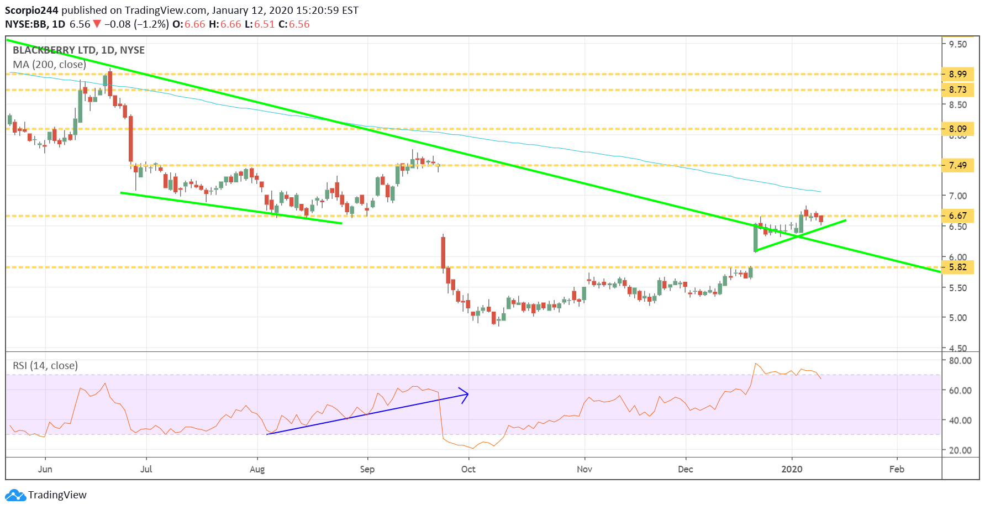
Task: Click the Jul label on the time axis
Action: click(146, 469)
